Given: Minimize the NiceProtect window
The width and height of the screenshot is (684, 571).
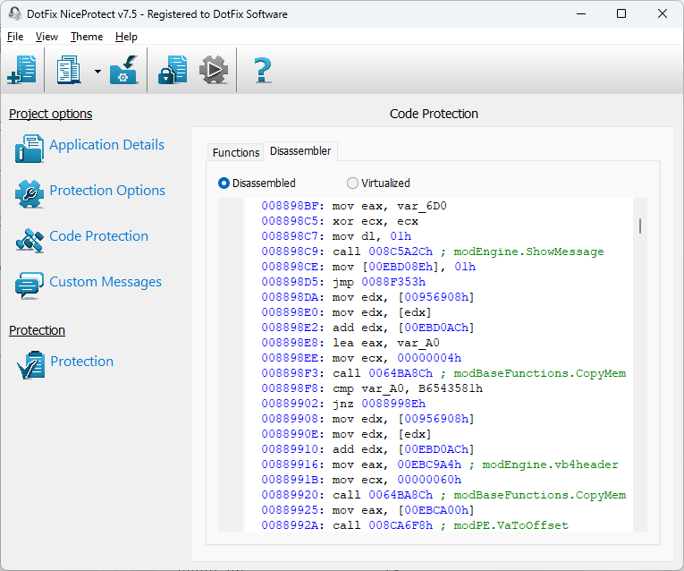Looking at the screenshot, I should tap(580, 13).
